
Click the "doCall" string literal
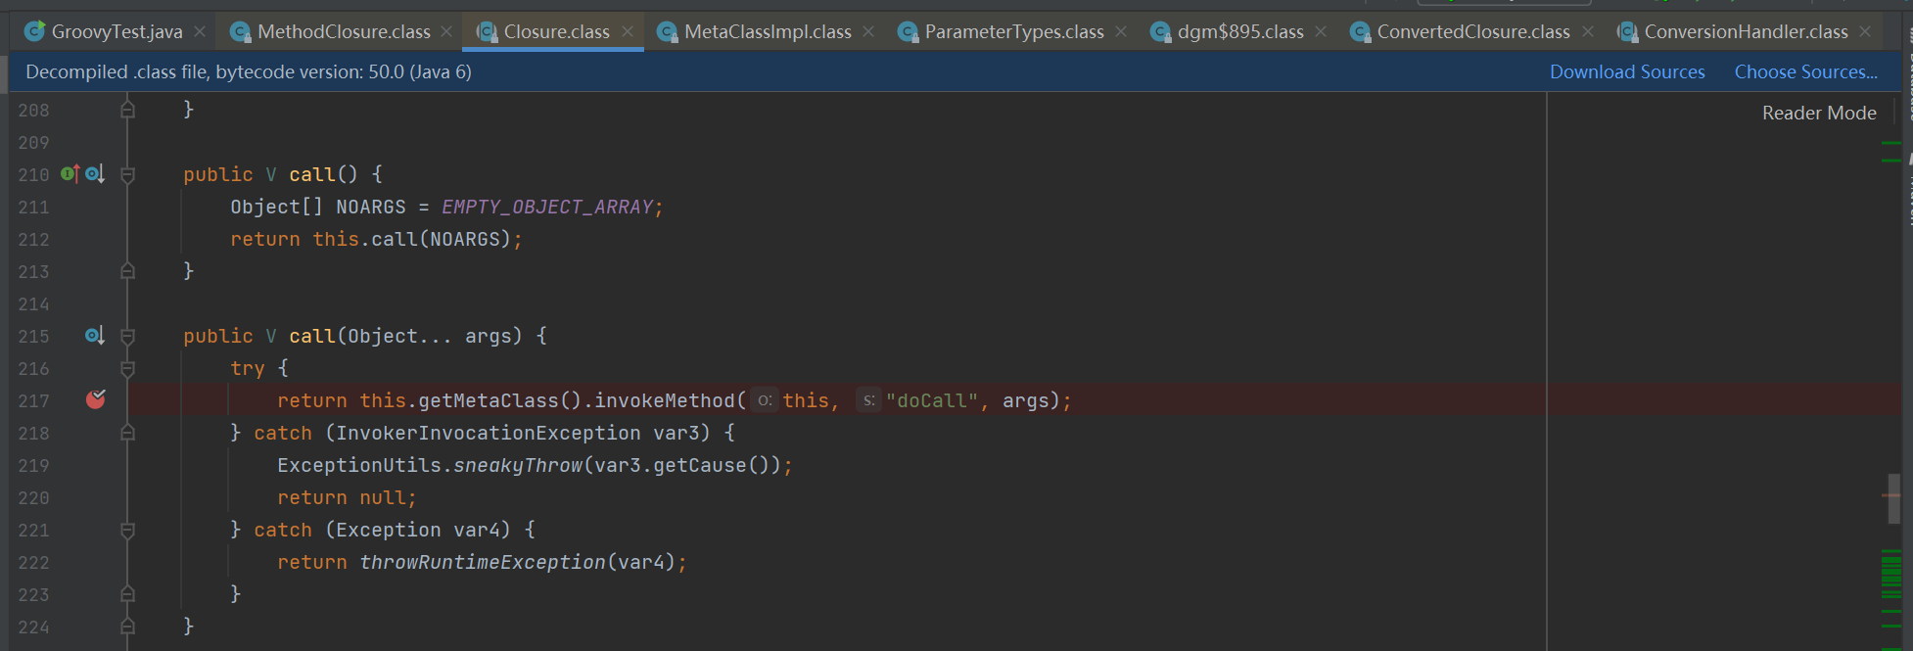(x=931, y=400)
